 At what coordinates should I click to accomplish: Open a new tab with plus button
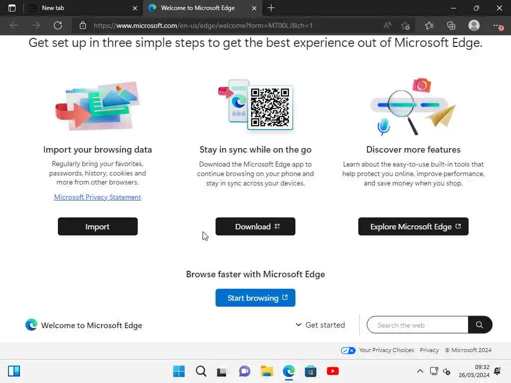pyautogui.click(x=271, y=8)
